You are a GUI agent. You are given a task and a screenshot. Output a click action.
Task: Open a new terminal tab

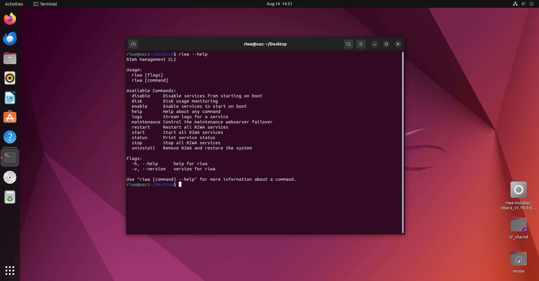(133, 44)
